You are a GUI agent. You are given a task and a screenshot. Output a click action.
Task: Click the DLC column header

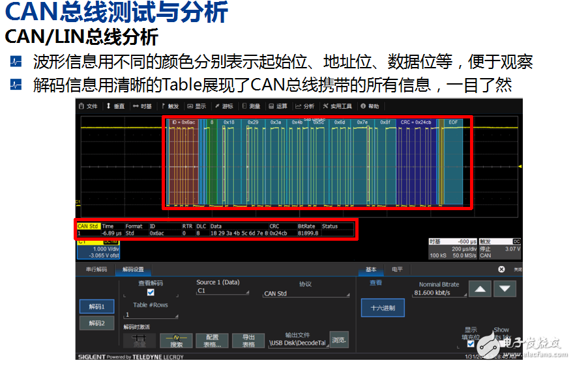(x=201, y=226)
